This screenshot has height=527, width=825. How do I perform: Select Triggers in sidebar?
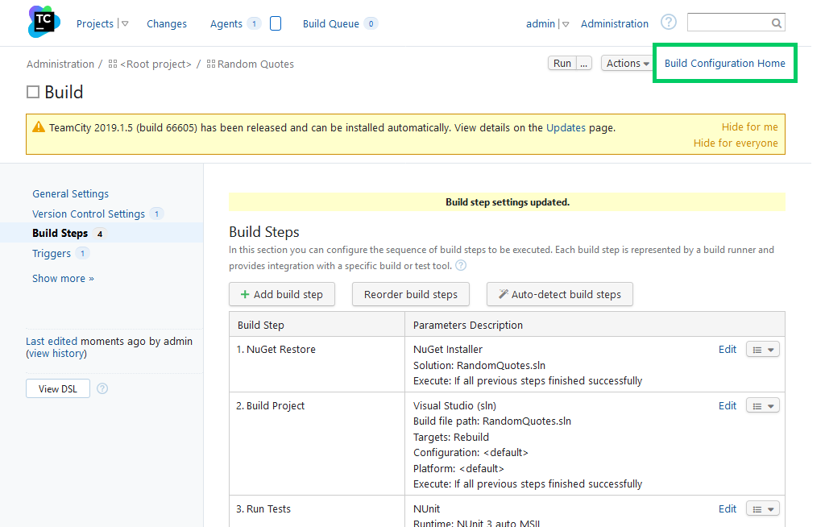[x=51, y=253]
